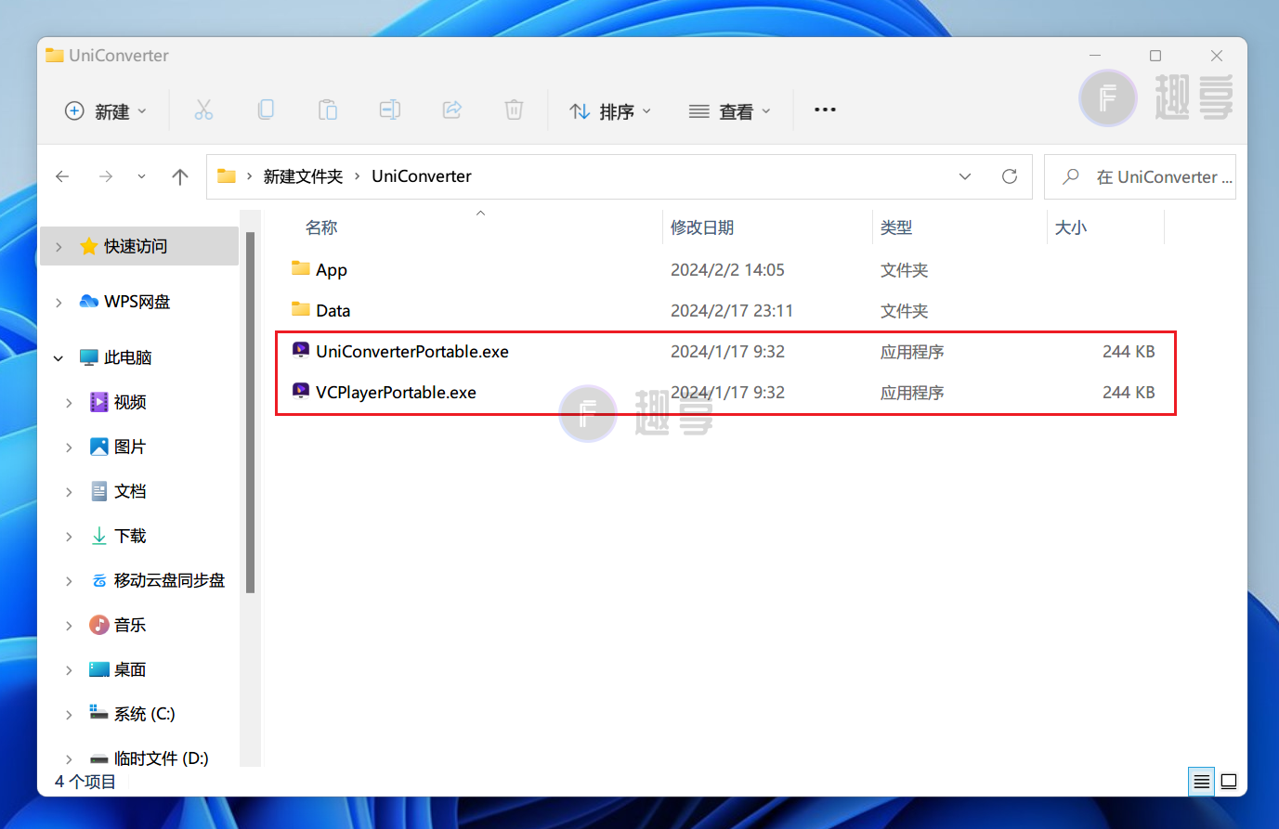Expand the 系统 (C:) drive node
This screenshot has height=829, width=1279.
69,715
